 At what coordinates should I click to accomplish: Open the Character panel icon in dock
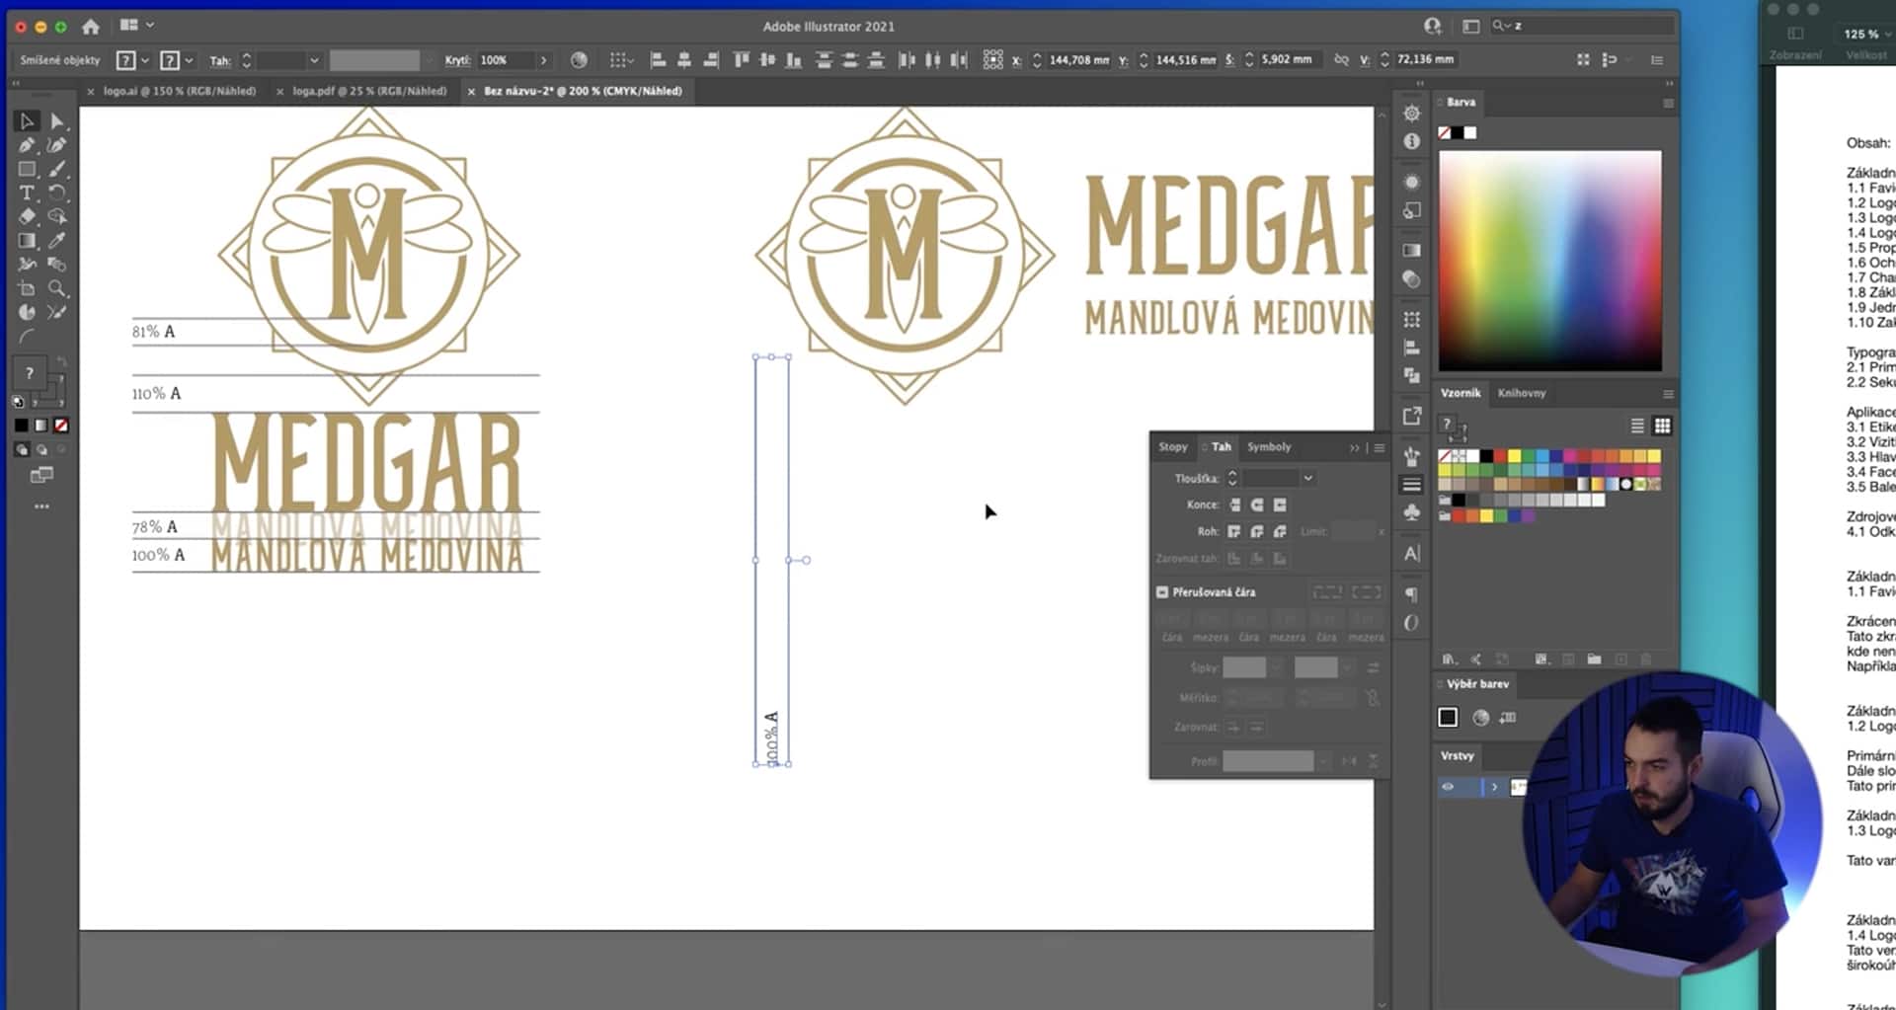point(1412,554)
